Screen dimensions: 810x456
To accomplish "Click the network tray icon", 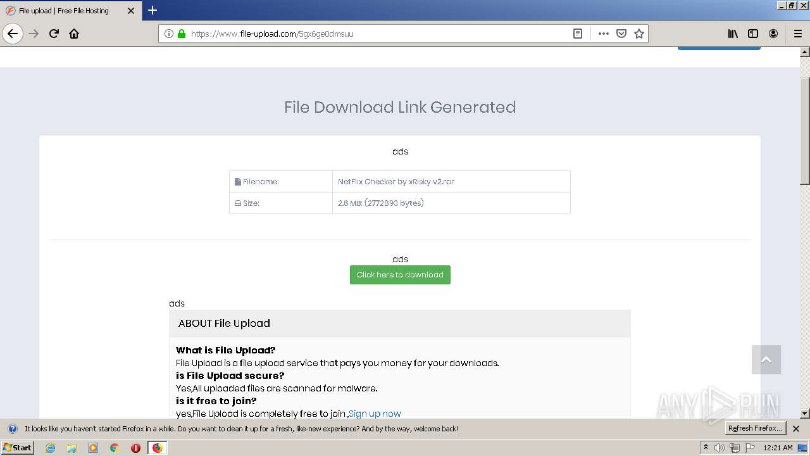I will (x=735, y=448).
